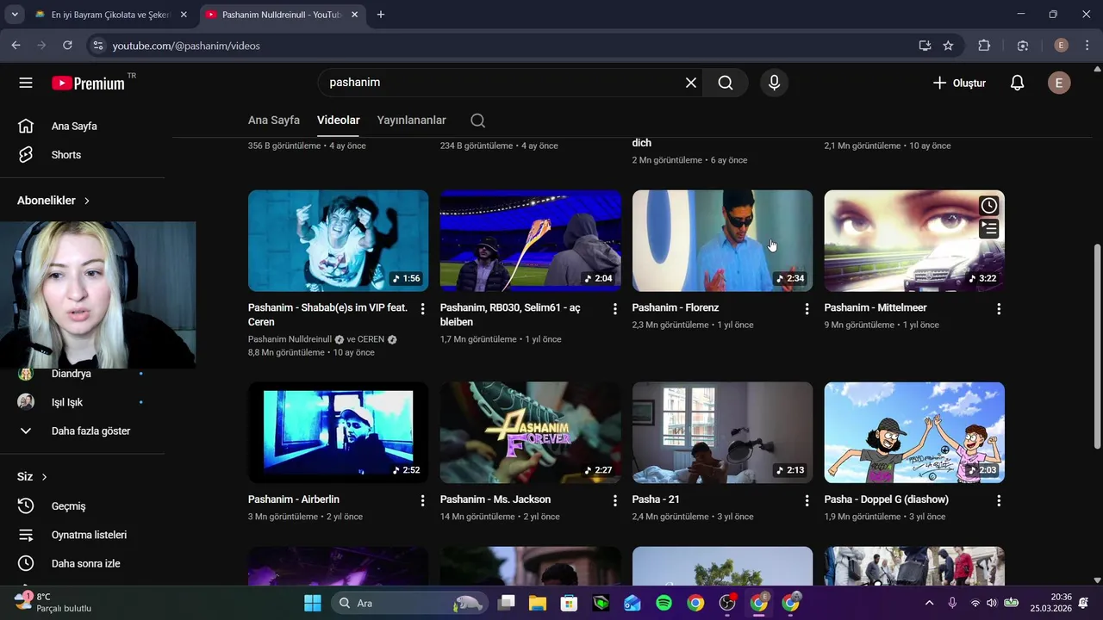Run search with magnifier button

point(726,83)
